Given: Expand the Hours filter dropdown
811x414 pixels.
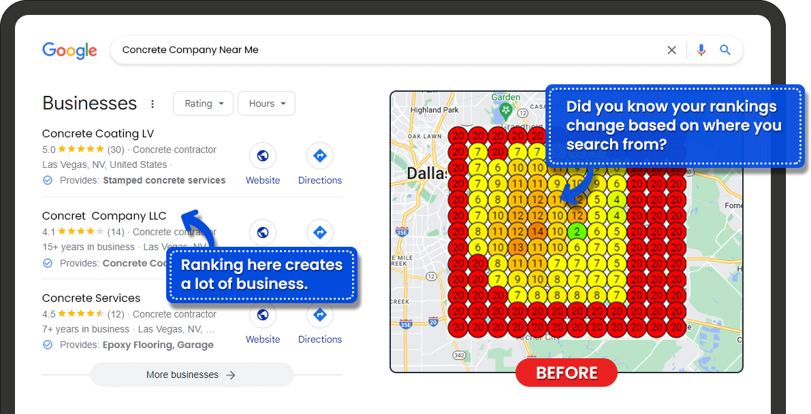Looking at the screenshot, I should coord(266,103).
